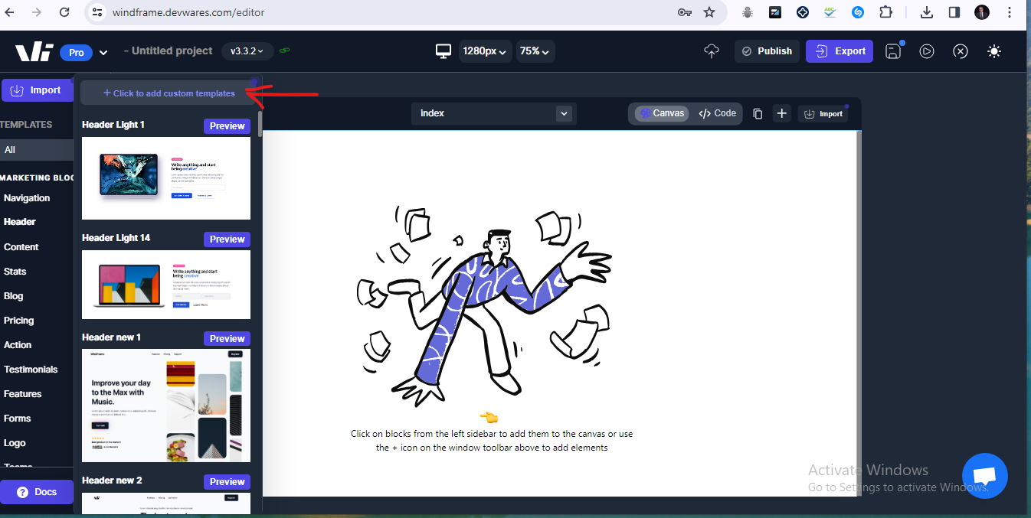Screen dimensions: 1031x518
Task: Select the desktop device preview icon
Action: (443, 51)
